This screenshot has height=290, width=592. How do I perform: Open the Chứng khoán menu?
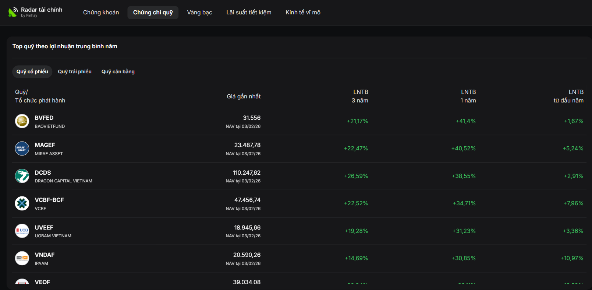[x=101, y=13]
